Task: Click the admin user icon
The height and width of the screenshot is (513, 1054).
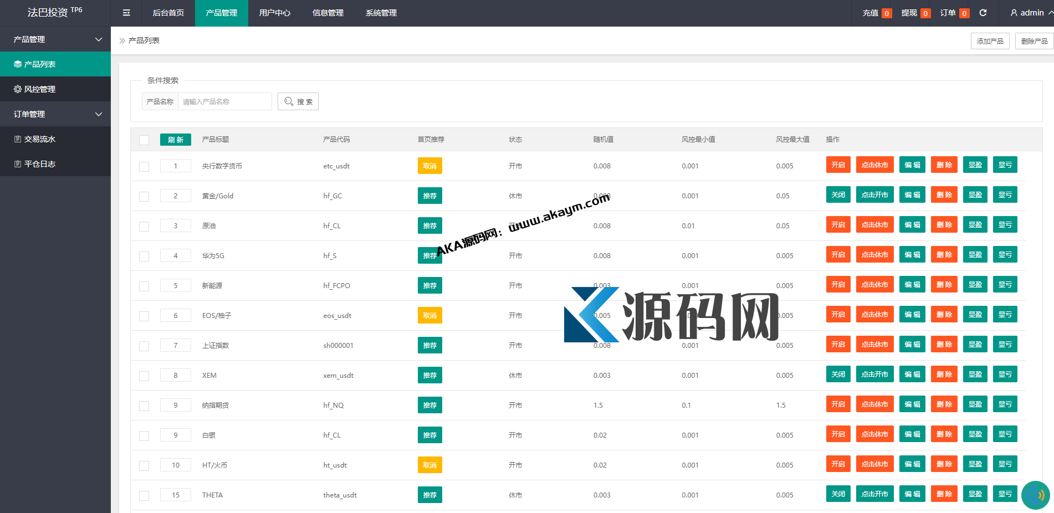Action: (x=1014, y=13)
